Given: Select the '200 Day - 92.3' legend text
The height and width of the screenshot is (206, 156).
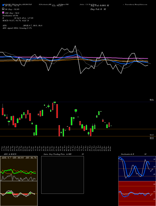Looking at the screenshot, I should tap(12, 13).
